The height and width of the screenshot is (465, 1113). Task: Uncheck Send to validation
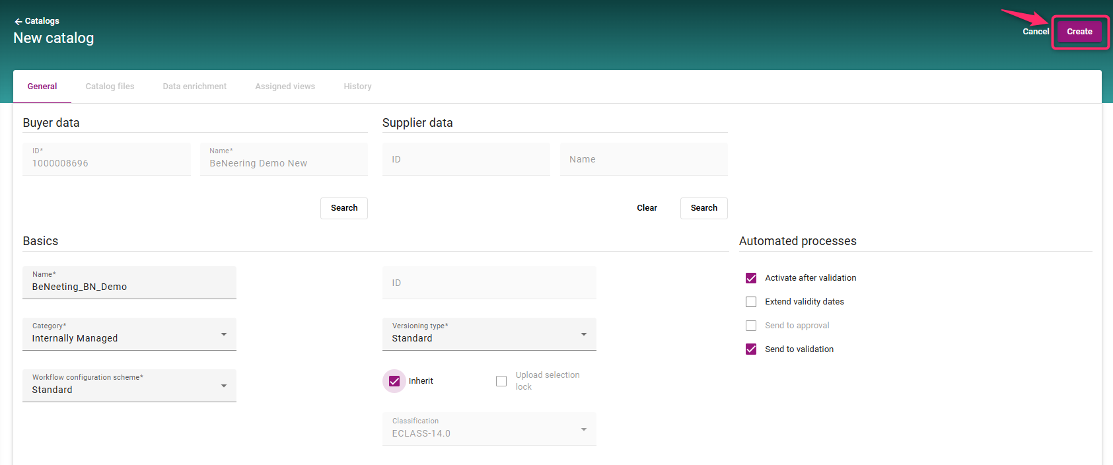751,349
